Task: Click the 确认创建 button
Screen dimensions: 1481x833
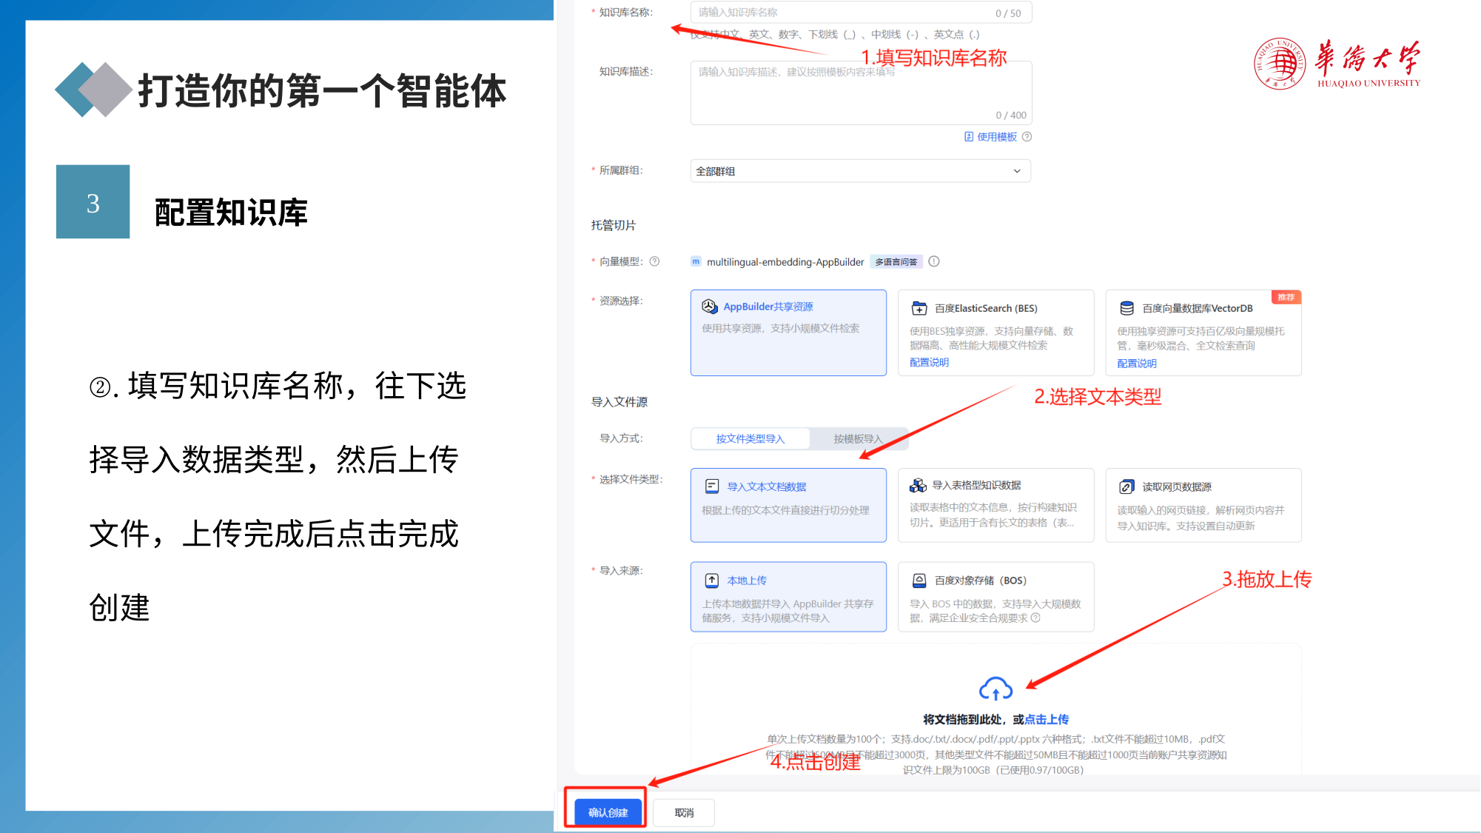Action: coord(608,812)
